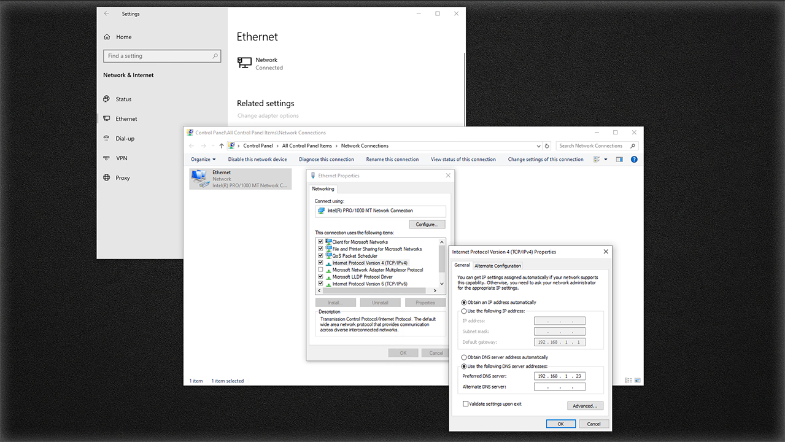This screenshot has width=785, height=442.
Task: Click the Advanced... button
Action: (x=585, y=406)
